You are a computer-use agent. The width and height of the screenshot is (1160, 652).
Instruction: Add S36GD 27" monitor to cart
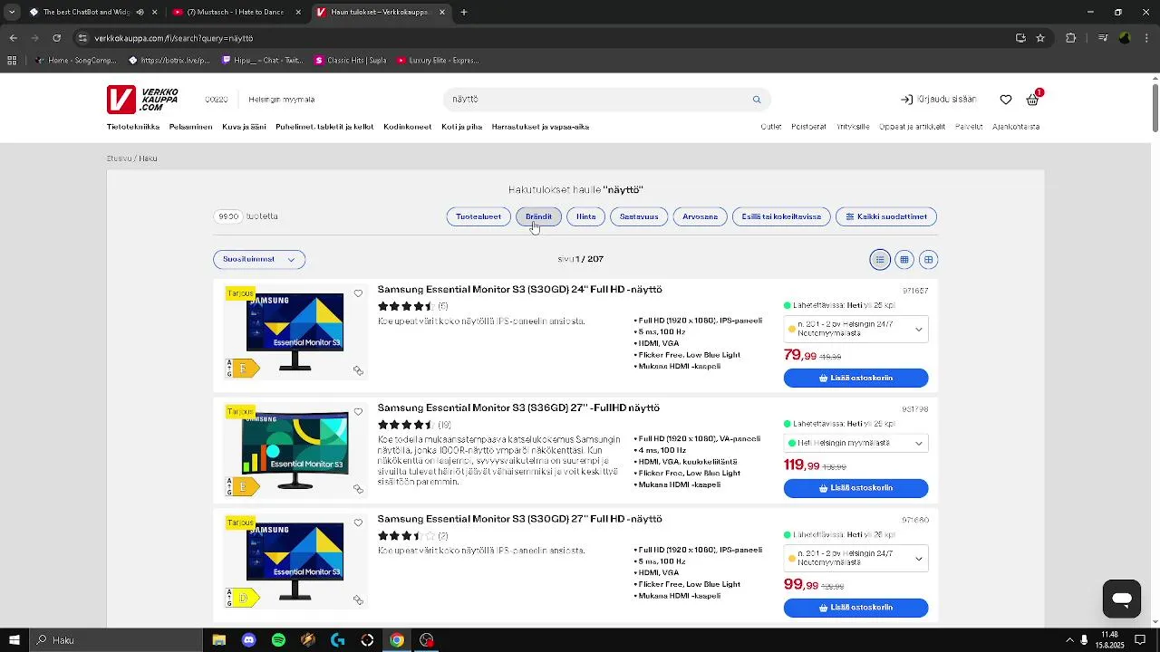tap(856, 488)
